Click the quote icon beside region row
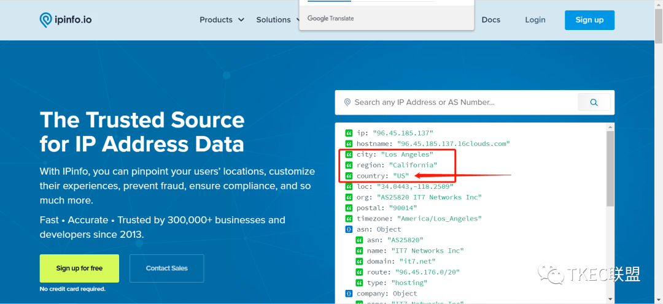Viewport: 663px width, 304px height. point(349,165)
